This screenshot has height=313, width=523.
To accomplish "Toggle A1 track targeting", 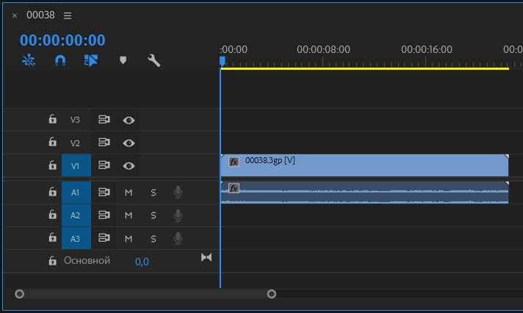I will tap(76, 193).
